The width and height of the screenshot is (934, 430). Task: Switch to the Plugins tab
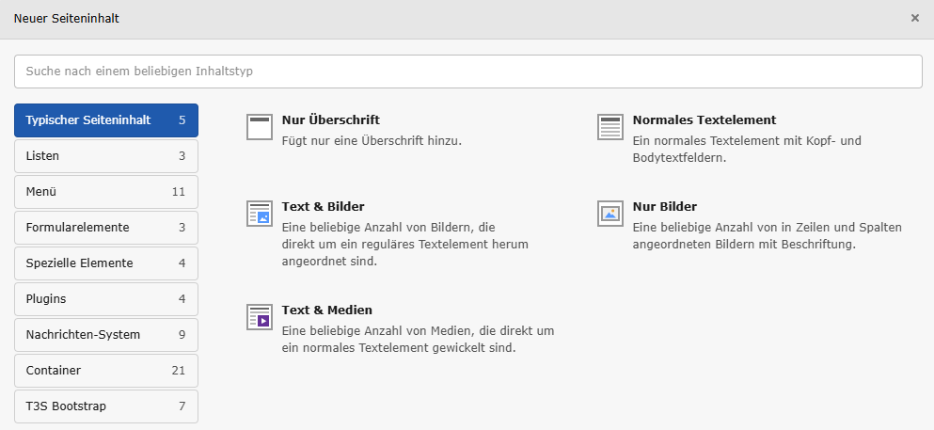point(106,299)
